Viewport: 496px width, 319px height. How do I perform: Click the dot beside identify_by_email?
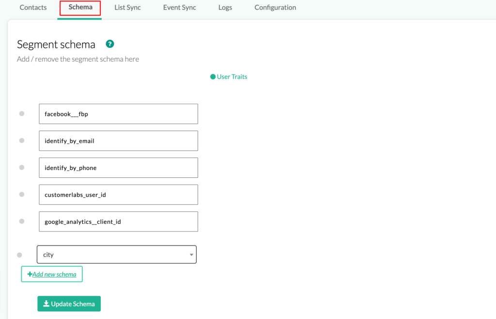click(21, 141)
